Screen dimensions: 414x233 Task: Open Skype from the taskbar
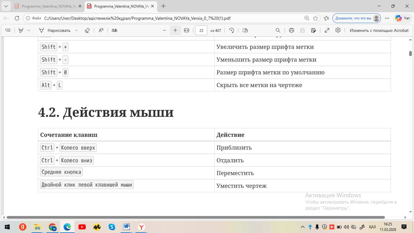[112, 227]
